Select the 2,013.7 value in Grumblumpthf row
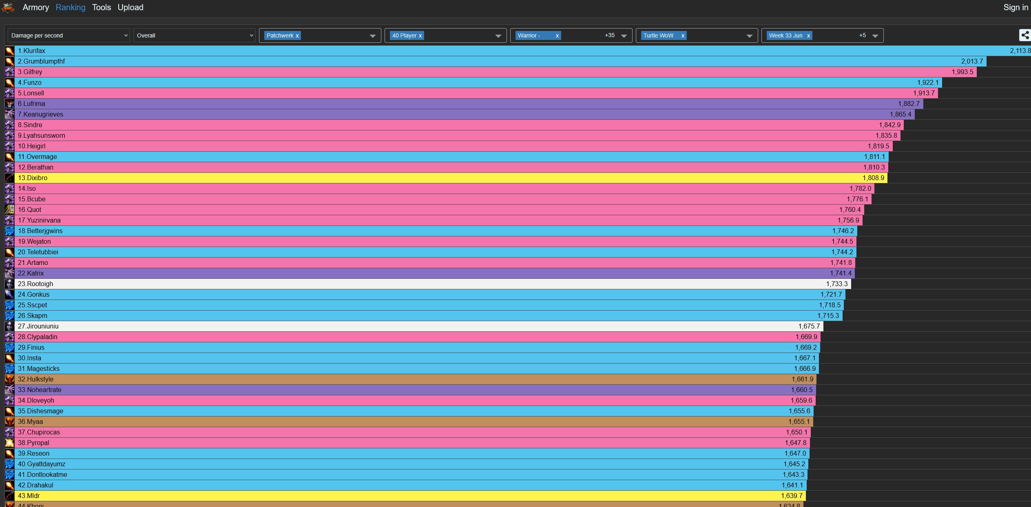Screen dimensions: 1031x507 [x=972, y=62]
